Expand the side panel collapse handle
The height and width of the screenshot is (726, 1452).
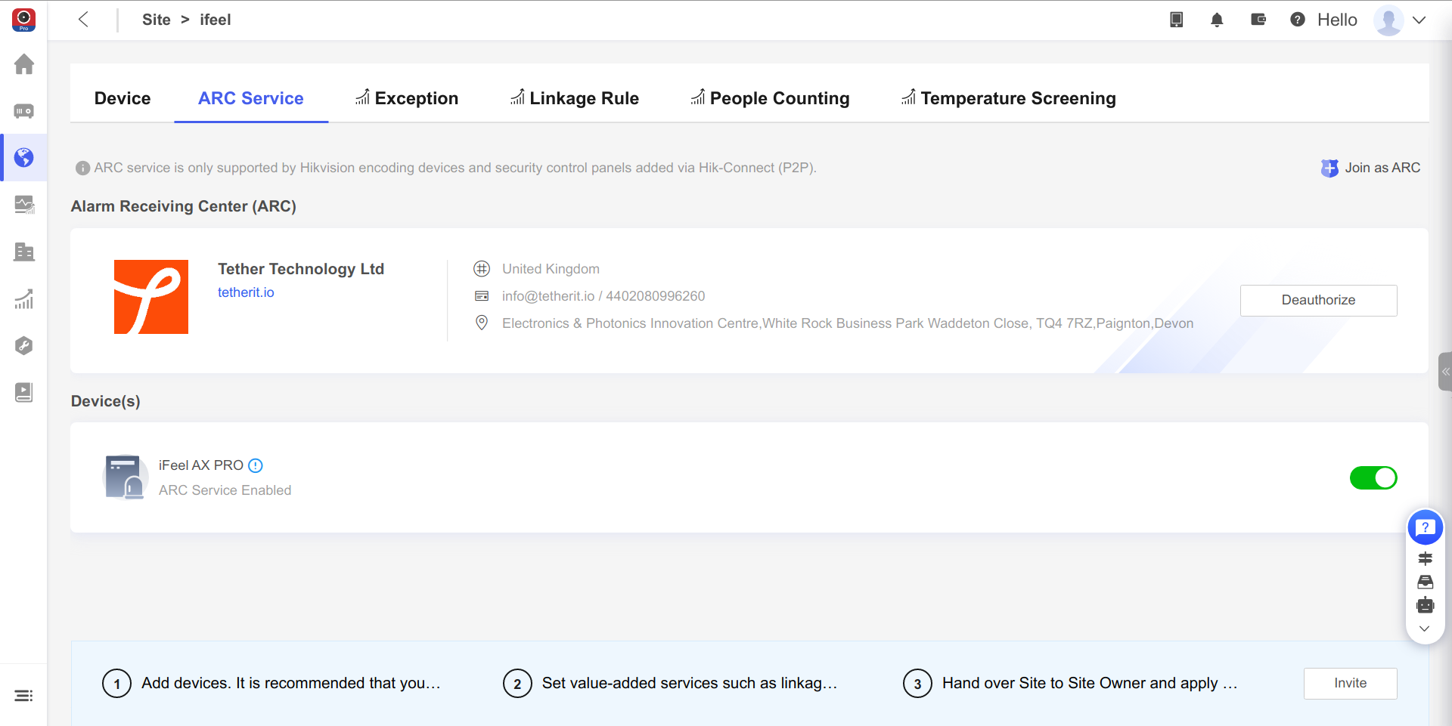[1444, 372]
